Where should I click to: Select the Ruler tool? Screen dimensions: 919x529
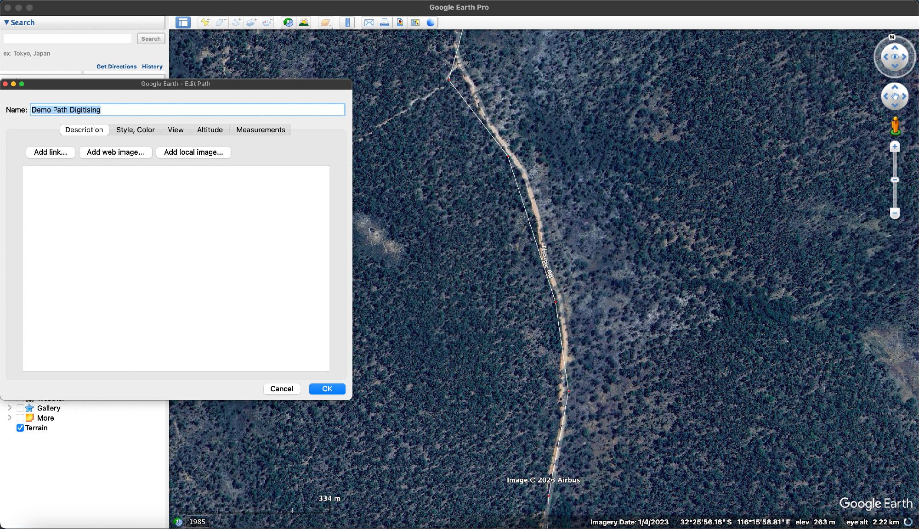click(347, 23)
